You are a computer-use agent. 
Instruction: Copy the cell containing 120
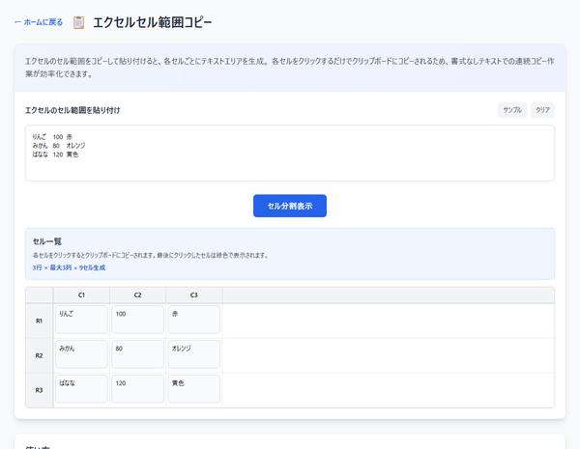pos(138,389)
